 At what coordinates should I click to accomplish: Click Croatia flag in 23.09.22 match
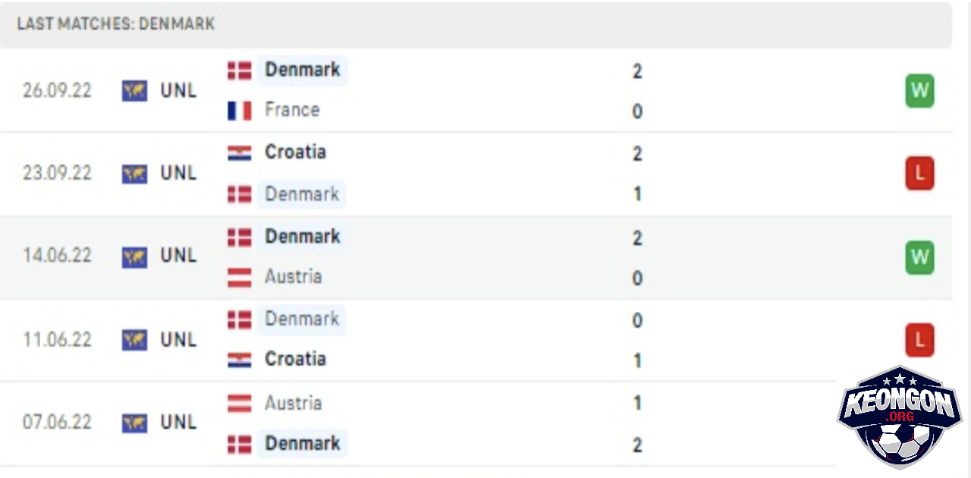(x=239, y=153)
